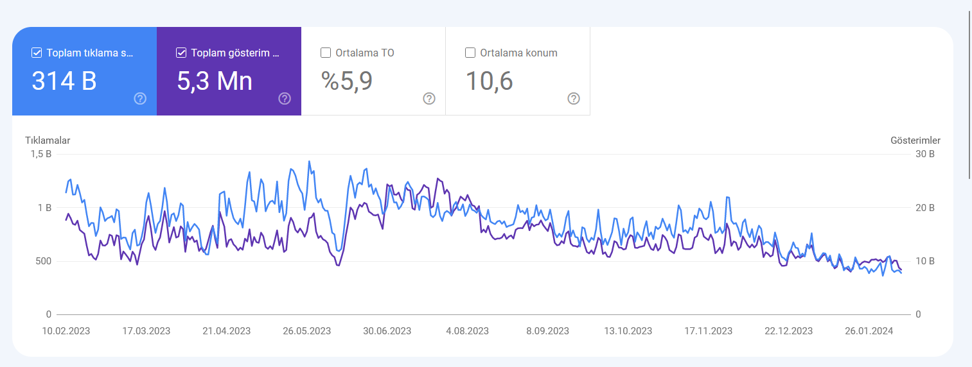The width and height of the screenshot is (972, 367).
Task: Click the 8.09.2023 date label
Action: [x=548, y=331]
